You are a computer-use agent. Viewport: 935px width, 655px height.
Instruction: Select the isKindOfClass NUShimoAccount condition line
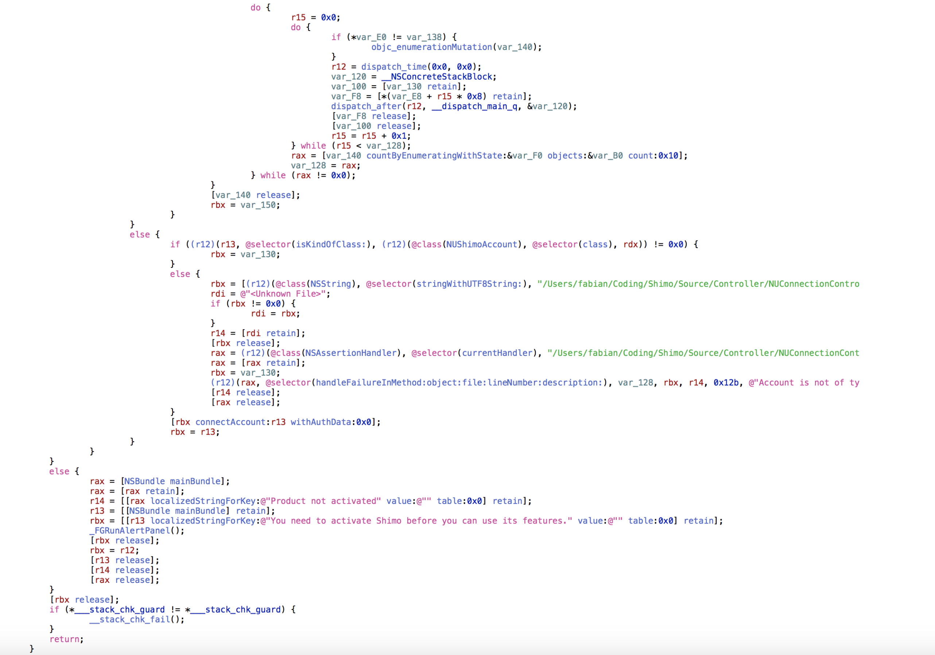[x=434, y=244]
